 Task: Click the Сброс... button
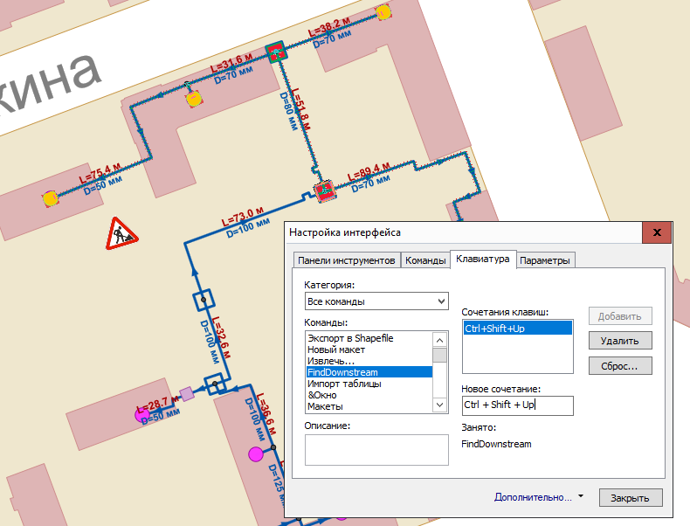point(620,365)
